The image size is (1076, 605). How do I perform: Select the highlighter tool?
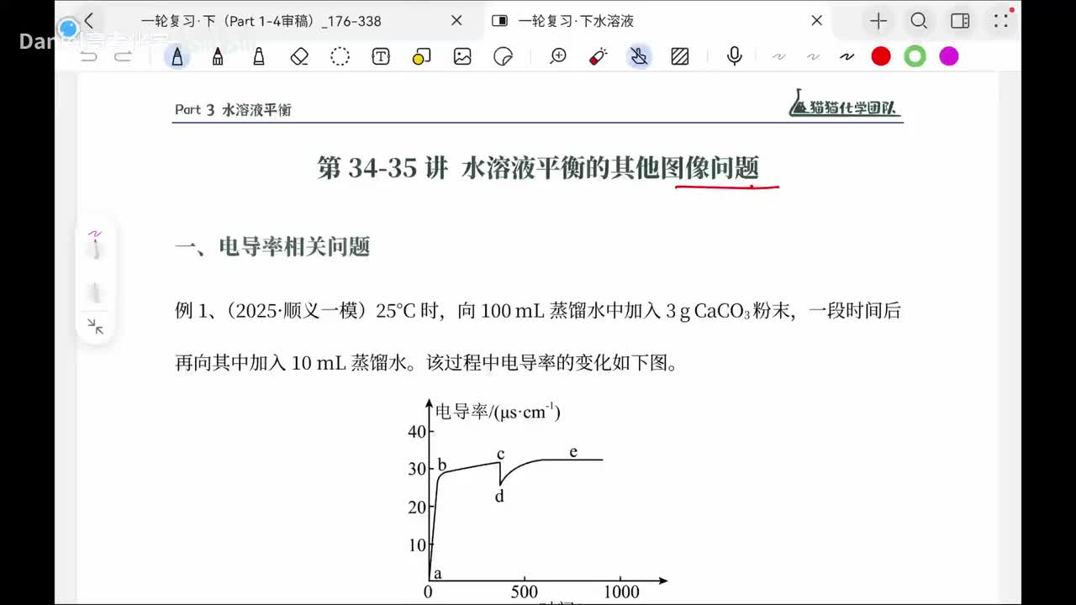(x=259, y=56)
